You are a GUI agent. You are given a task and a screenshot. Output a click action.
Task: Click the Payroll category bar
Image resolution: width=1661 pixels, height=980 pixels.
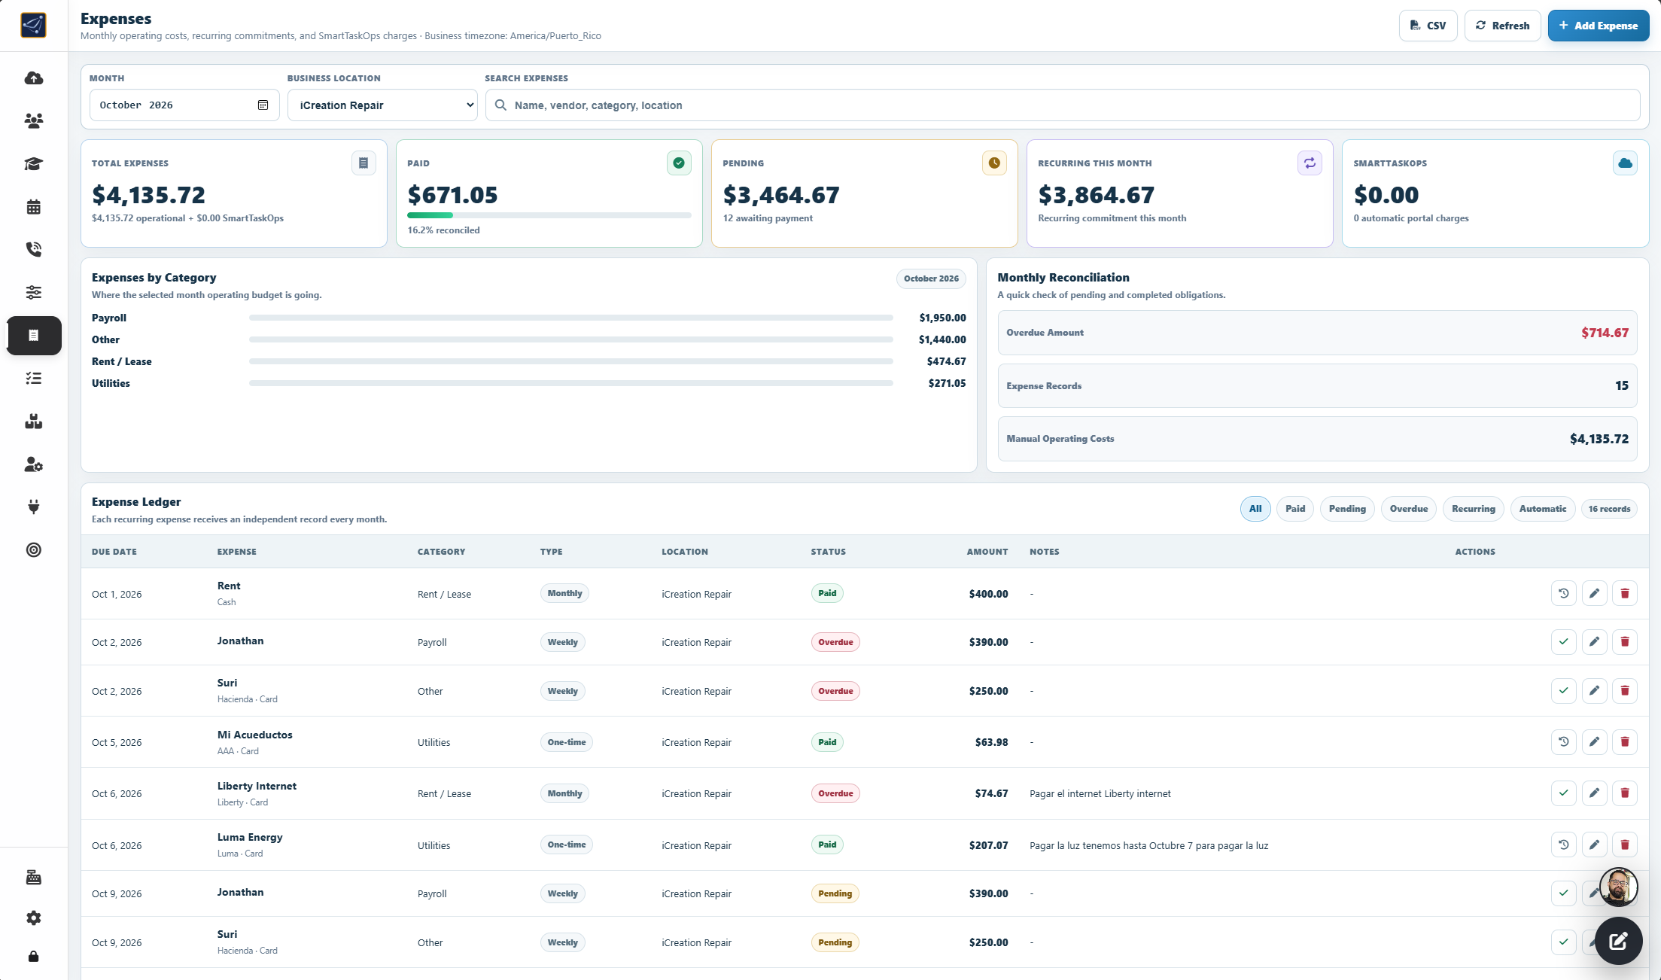(x=571, y=318)
